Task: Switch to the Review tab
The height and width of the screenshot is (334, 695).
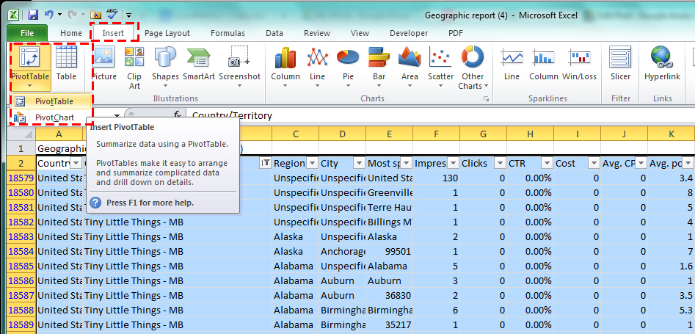Action: [317, 33]
